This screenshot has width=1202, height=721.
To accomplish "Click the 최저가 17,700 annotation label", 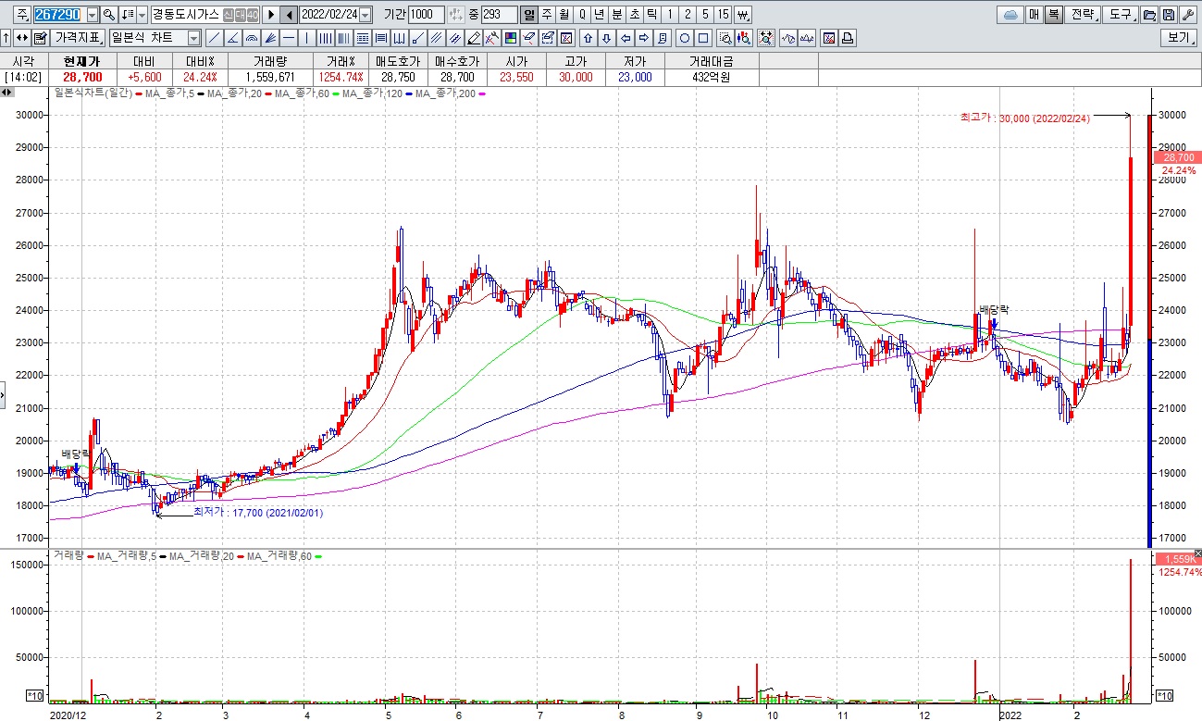I will [258, 512].
